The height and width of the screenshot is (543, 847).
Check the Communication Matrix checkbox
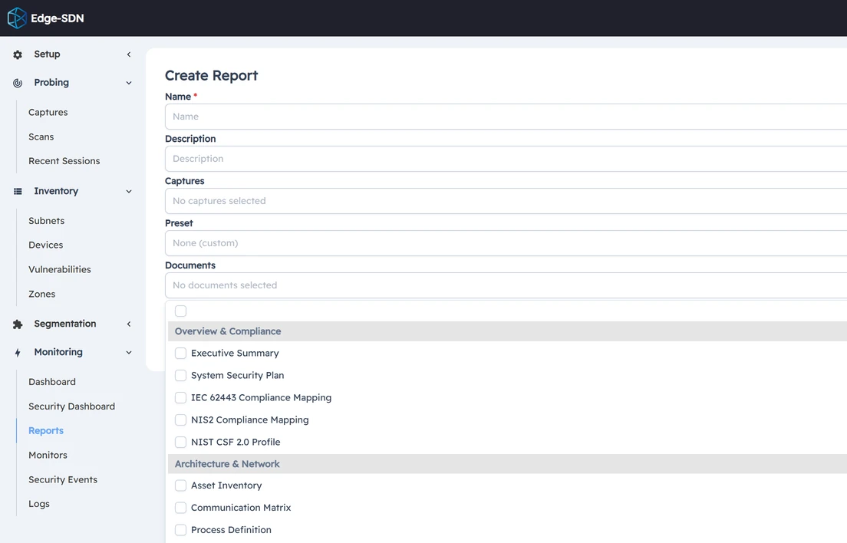(x=180, y=508)
